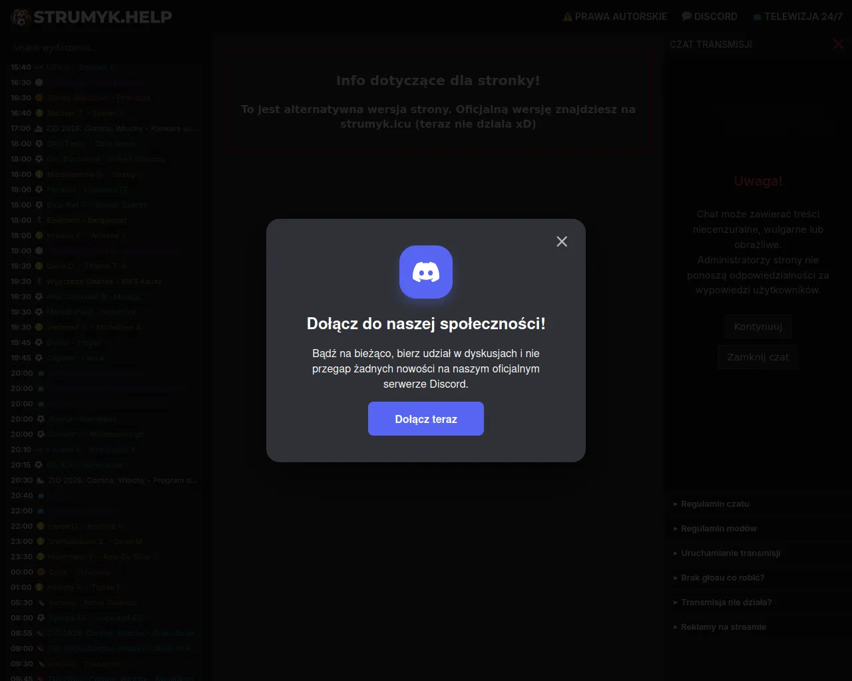Open the Bruk-Bet T. - Górnik Zabrze event
The image size is (852, 681).
click(x=104, y=205)
